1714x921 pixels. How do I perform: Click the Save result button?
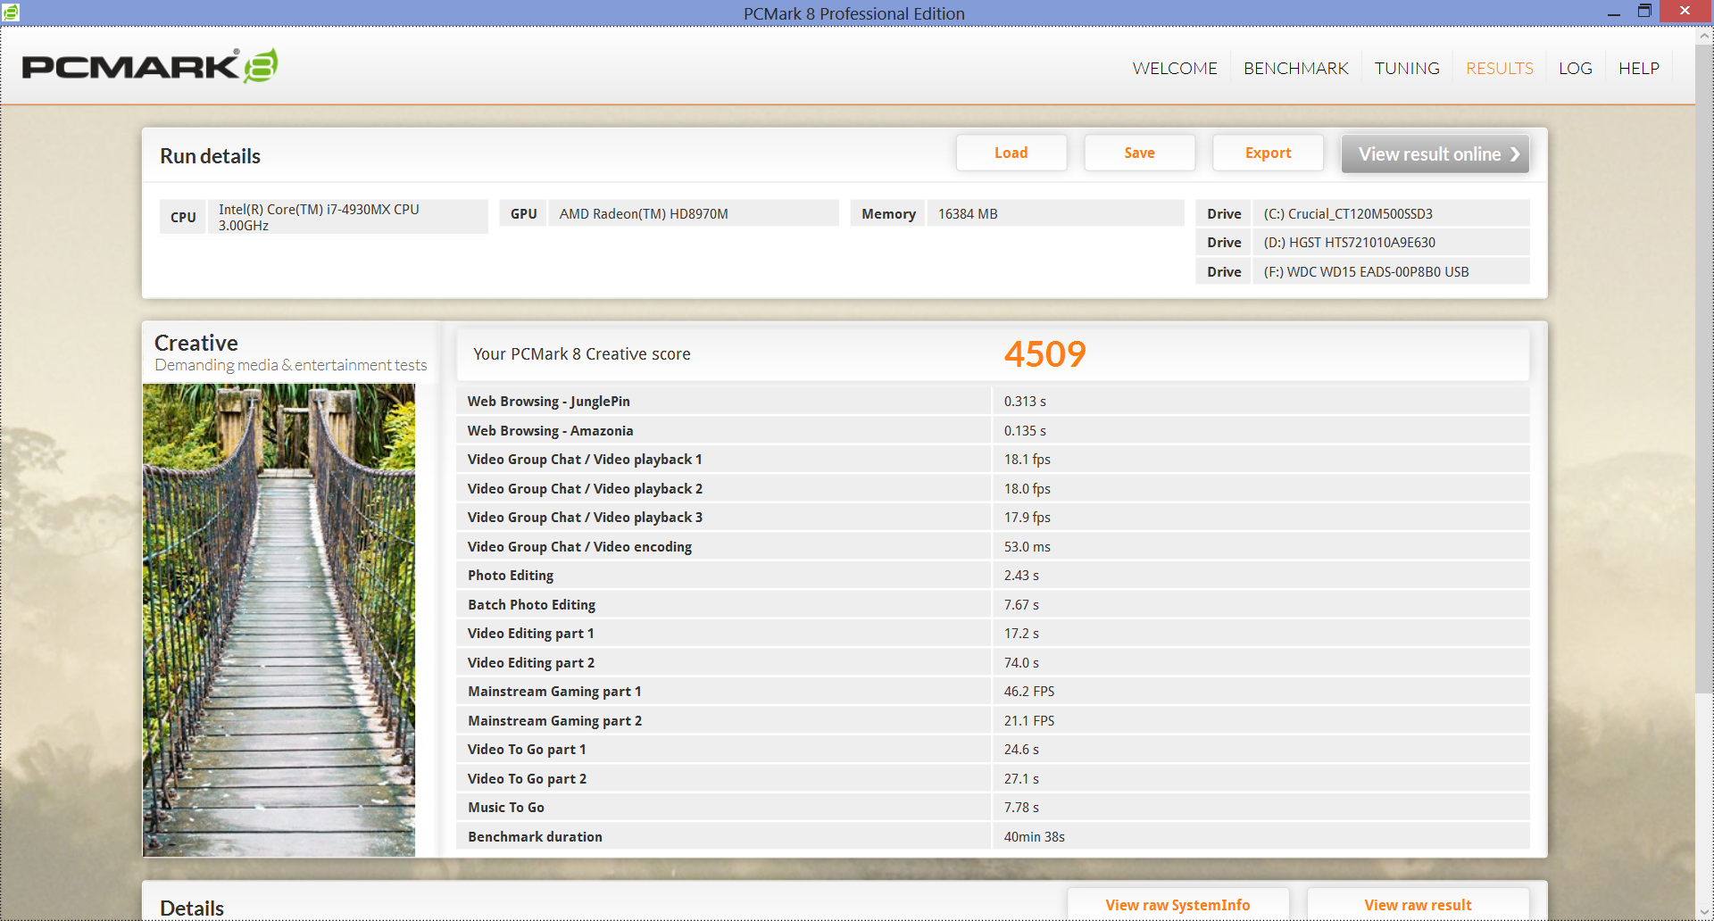tap(1139, 153)
